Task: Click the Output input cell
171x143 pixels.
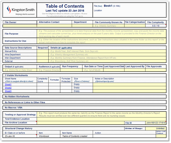Action: [x=20, y=70]
